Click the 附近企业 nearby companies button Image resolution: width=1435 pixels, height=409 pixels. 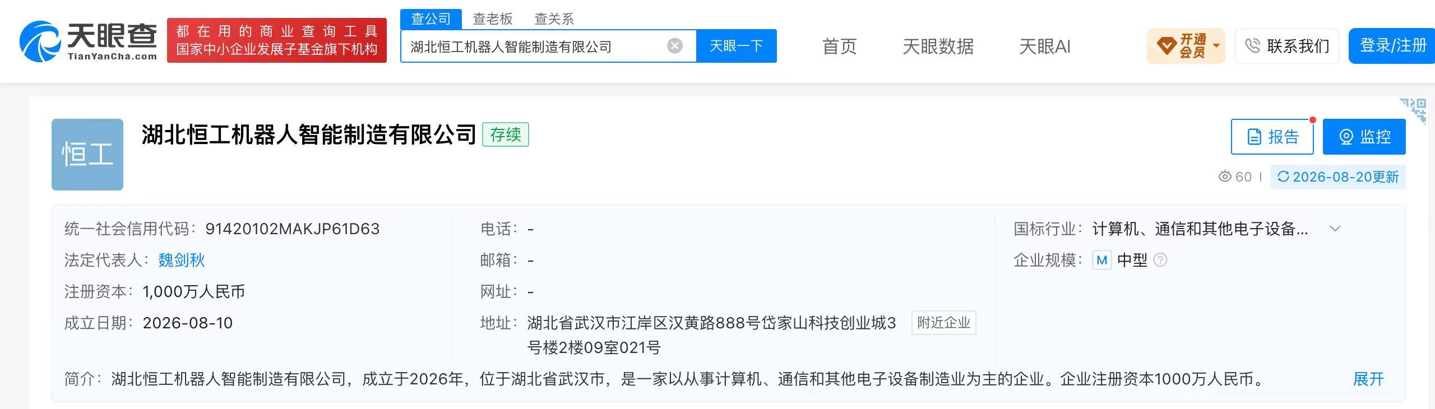(x=943, y=323)
